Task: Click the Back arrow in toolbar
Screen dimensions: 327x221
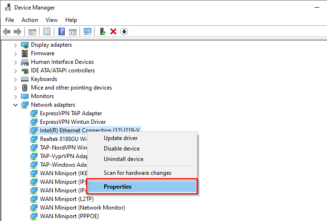Action: coord(7,31)
